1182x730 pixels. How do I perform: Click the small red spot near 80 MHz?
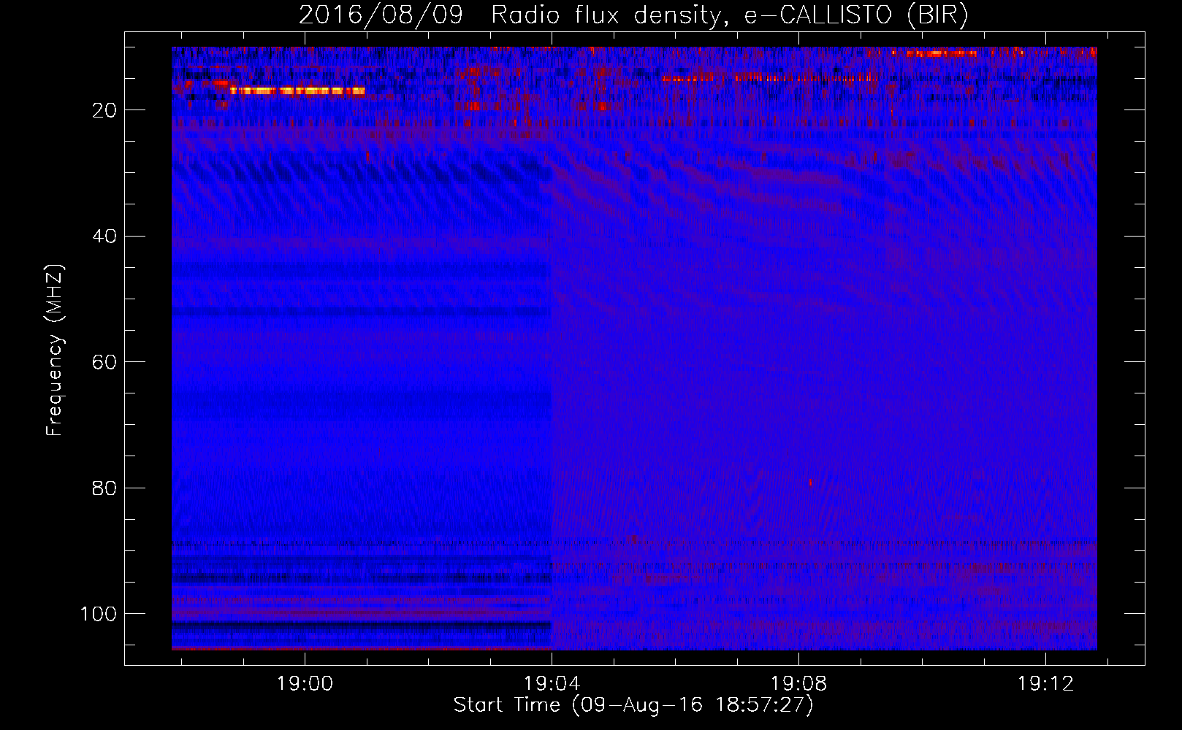coord(810,483)
